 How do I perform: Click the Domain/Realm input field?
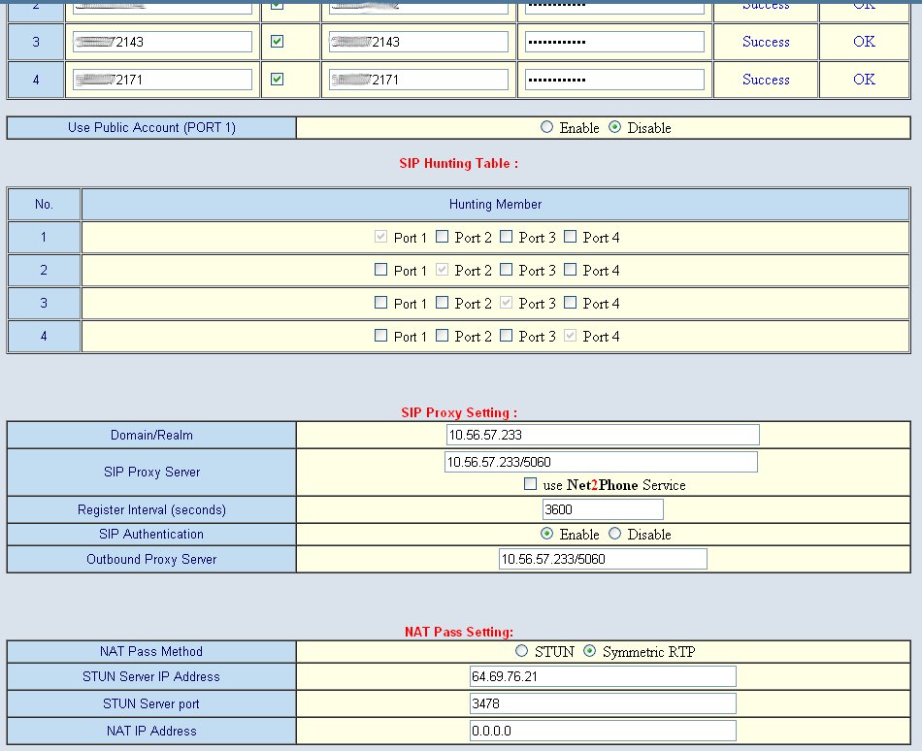pos(603,435)
